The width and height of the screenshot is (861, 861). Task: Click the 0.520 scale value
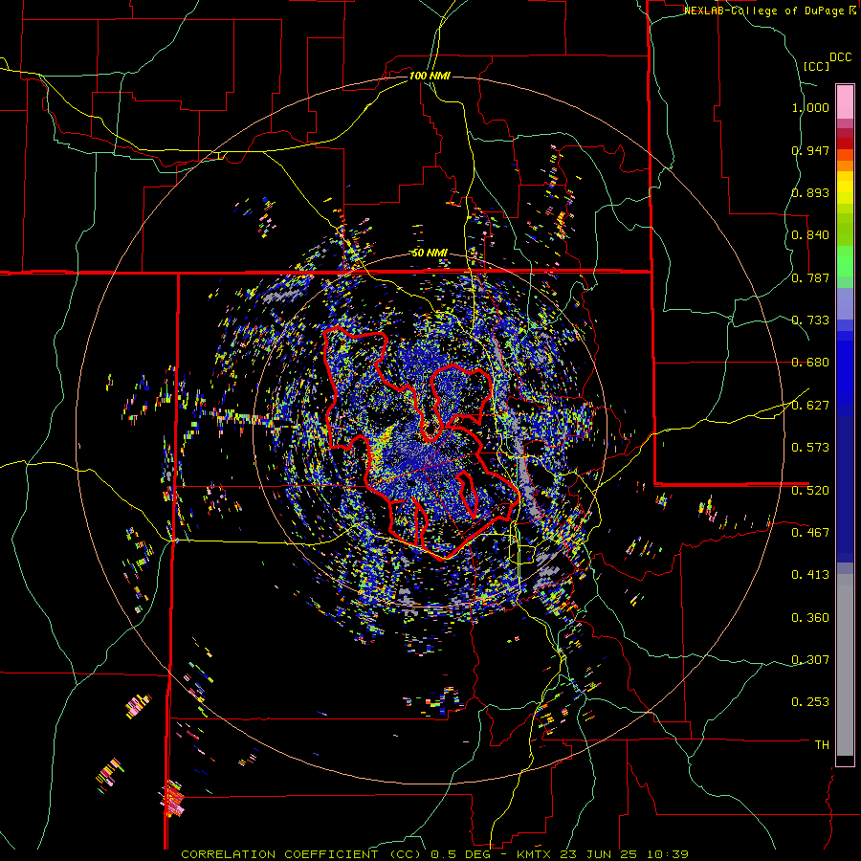click(810, 491)
